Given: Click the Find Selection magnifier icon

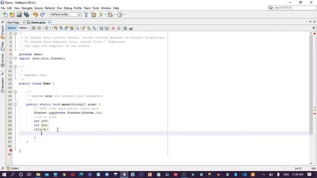Looking at the screenshot, I should tap(55, 28).
